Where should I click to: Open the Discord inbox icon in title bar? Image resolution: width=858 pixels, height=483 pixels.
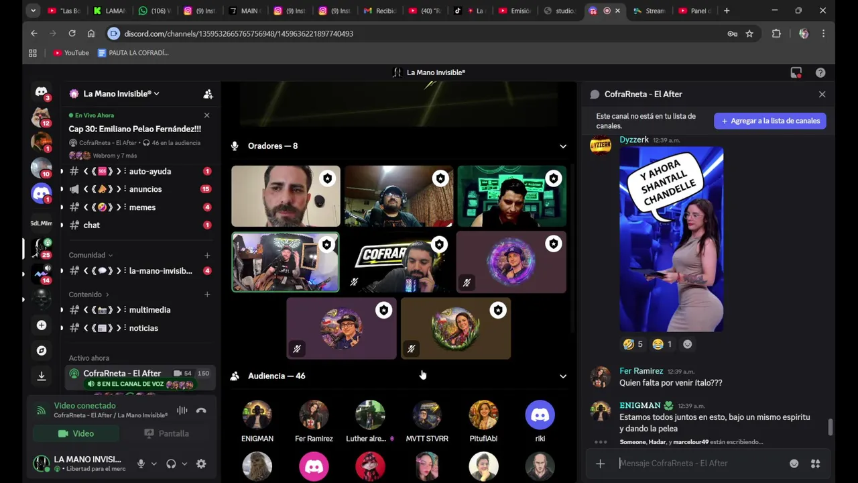(796, 72)
